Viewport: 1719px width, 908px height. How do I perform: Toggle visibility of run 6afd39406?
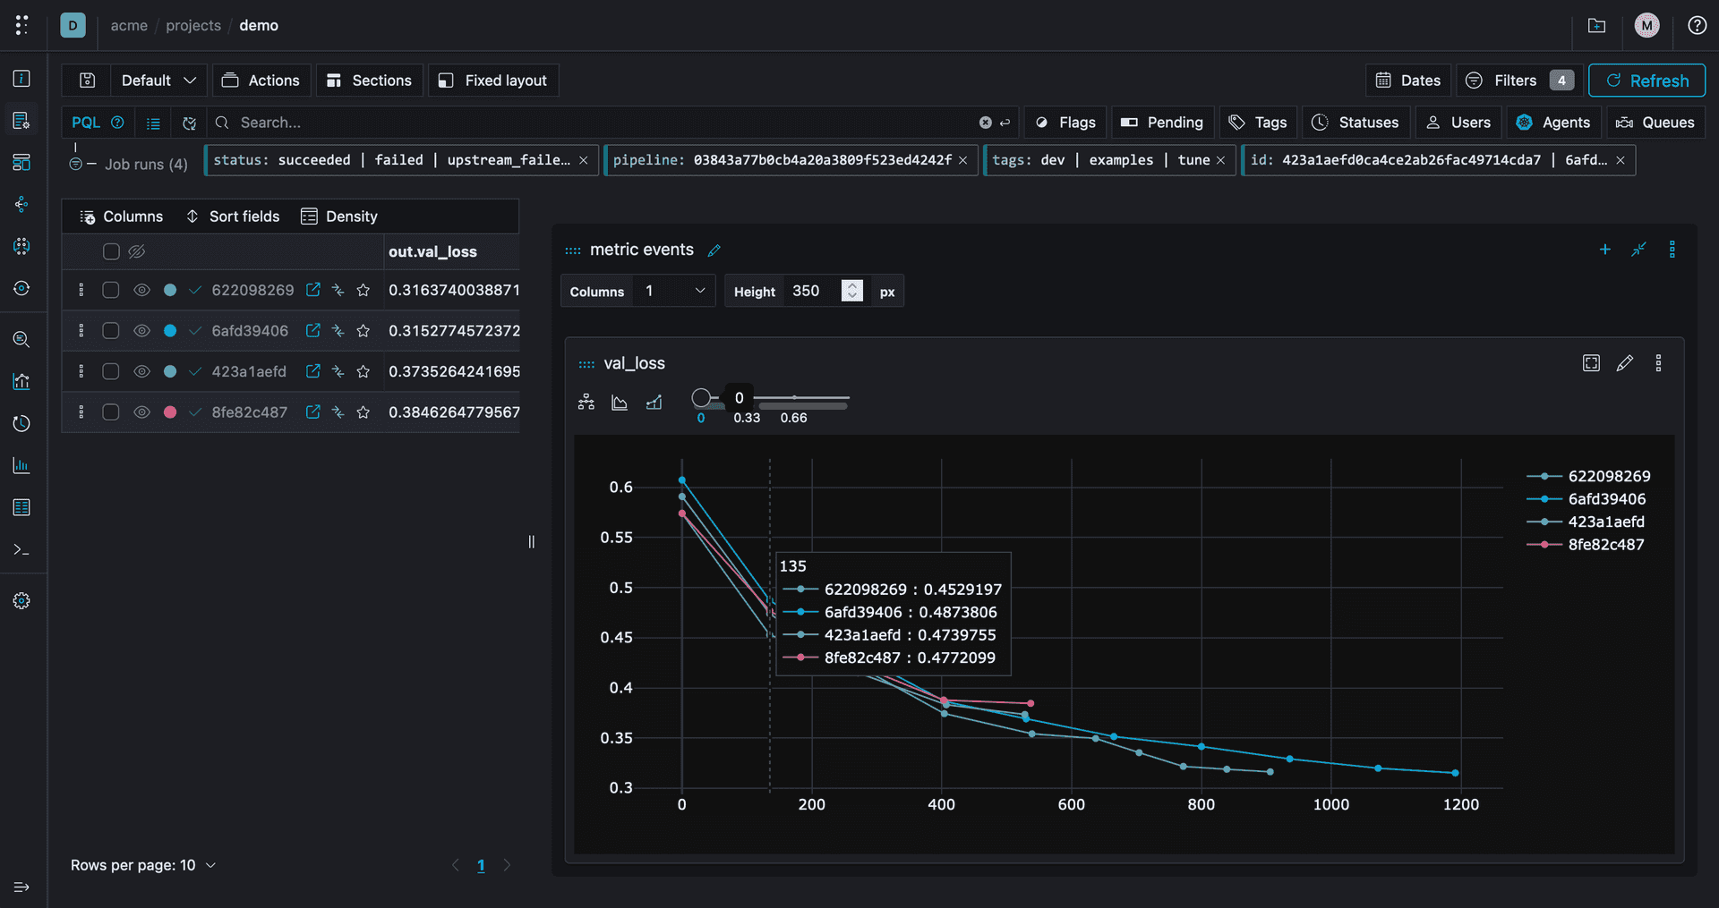click(141, 330)
